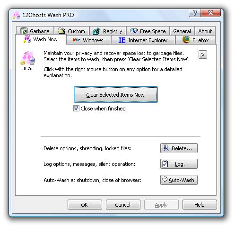Click the question mark help button
Image resolution: width=235 pixels, height=228 pixels.
(x=195, y=13)
